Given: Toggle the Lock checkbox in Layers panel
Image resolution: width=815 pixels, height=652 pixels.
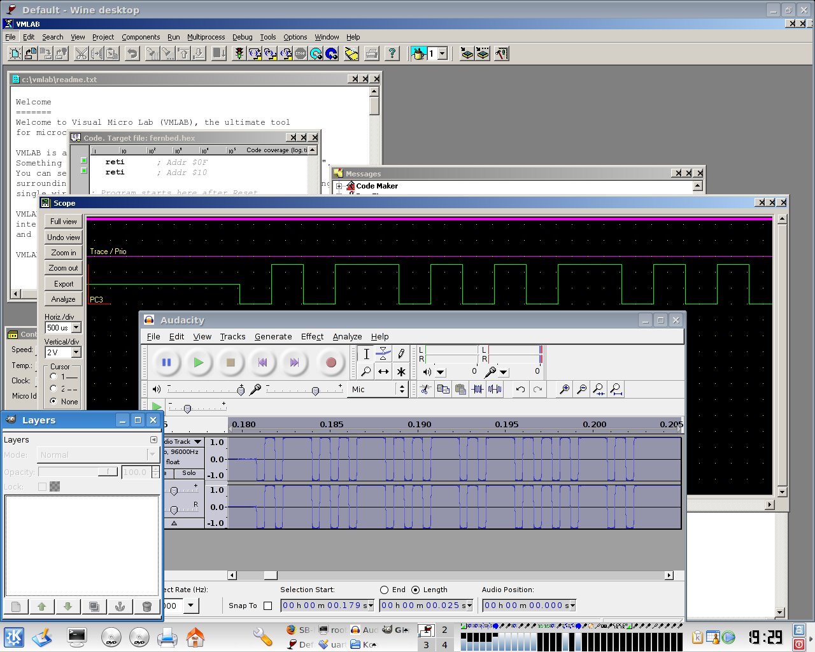Looking at the screenshot, I should coord(42,486).
